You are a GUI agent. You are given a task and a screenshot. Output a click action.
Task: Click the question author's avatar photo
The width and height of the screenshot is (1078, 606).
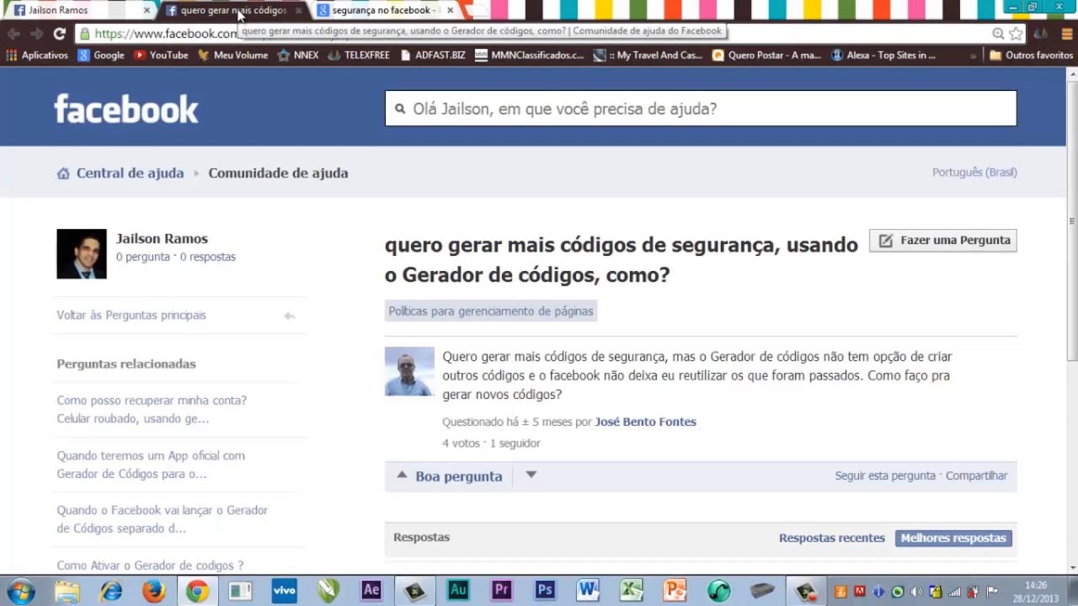point(409,371)
